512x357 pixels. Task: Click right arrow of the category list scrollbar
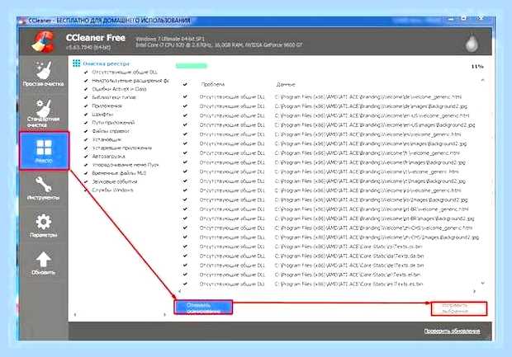point(164,315)
